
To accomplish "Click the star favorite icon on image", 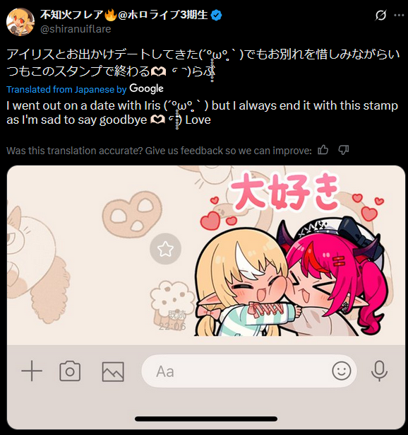I will tap(165, 248).
